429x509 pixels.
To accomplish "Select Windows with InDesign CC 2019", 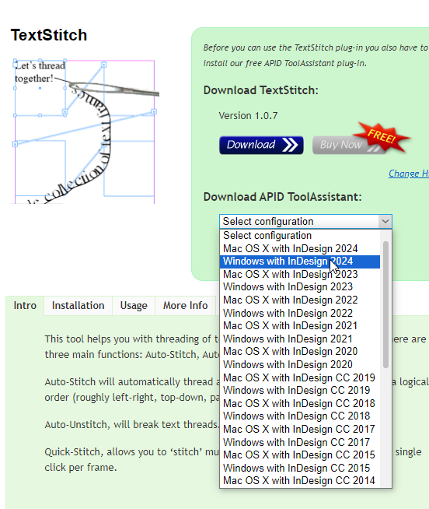I will [x=300, y=390].
